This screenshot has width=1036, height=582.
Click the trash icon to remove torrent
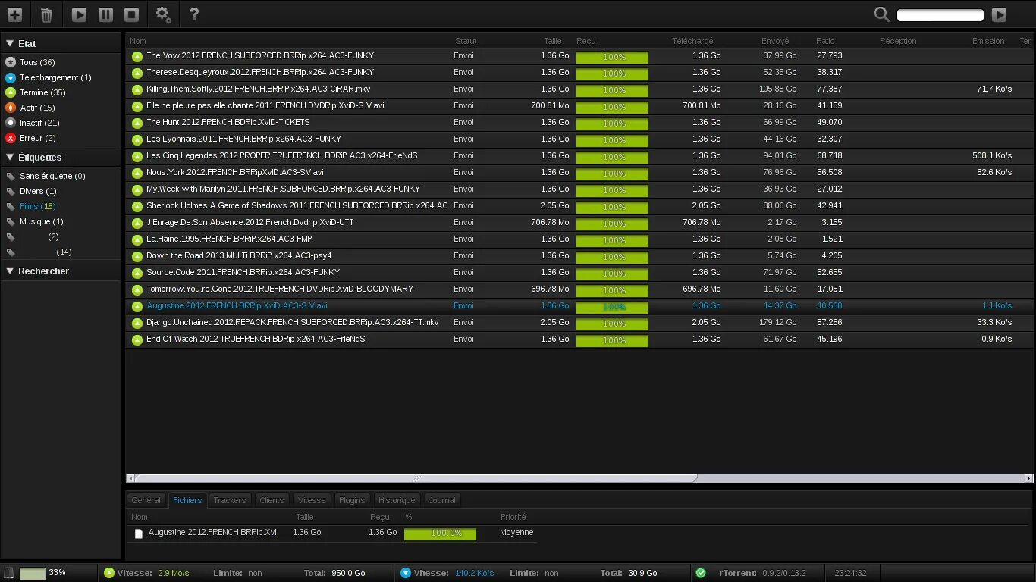click(x=46, y=14)
